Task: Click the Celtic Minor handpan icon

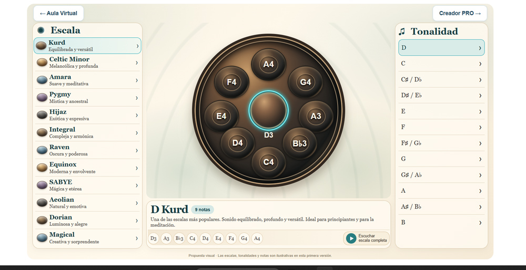Action: coord(42,63)
